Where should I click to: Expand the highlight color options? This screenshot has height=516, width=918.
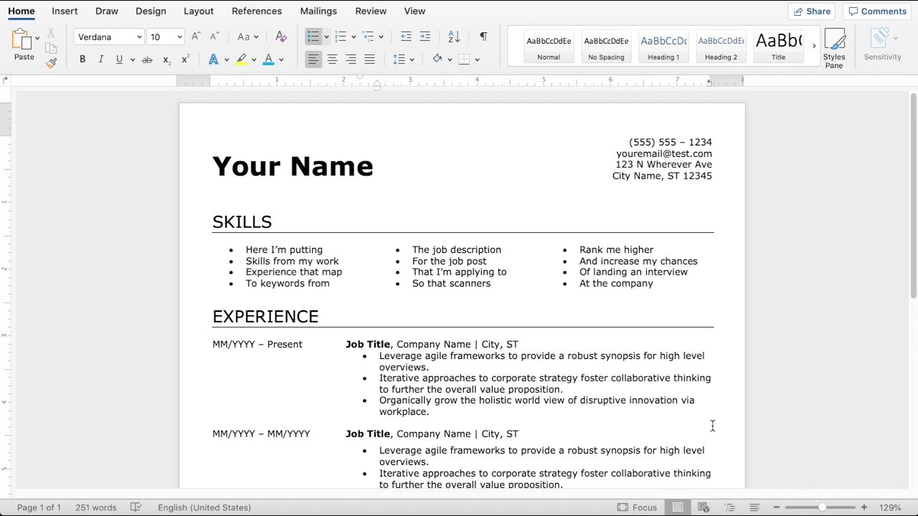(x=252, y=59)
